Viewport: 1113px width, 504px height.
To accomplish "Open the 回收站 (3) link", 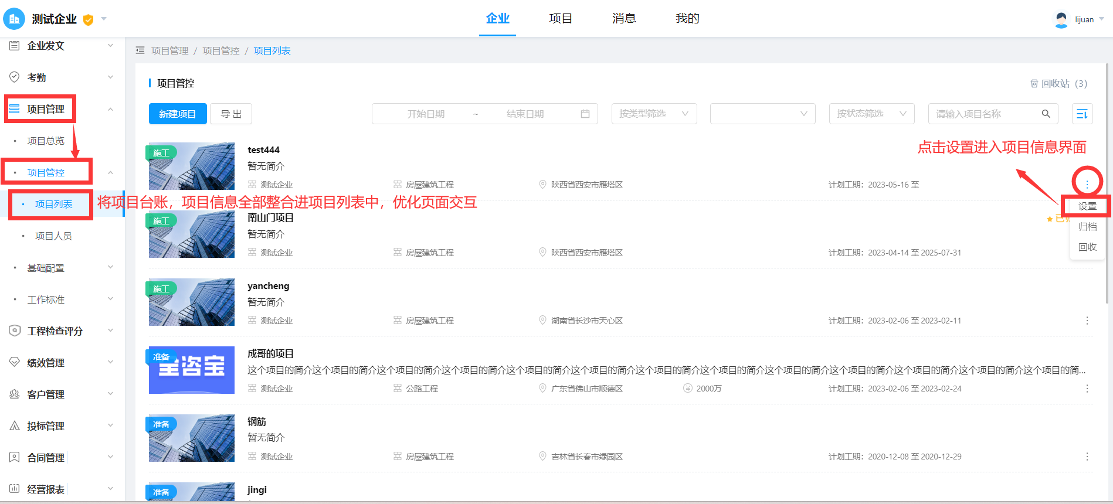I will point(1058,83).
